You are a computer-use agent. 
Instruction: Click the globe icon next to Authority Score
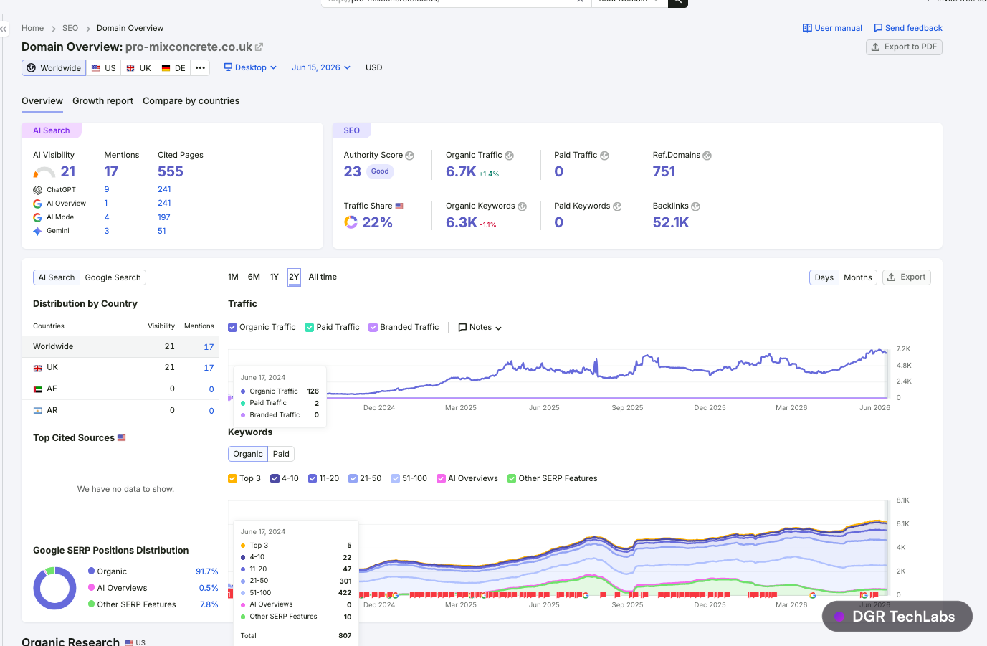pos(410,156)
